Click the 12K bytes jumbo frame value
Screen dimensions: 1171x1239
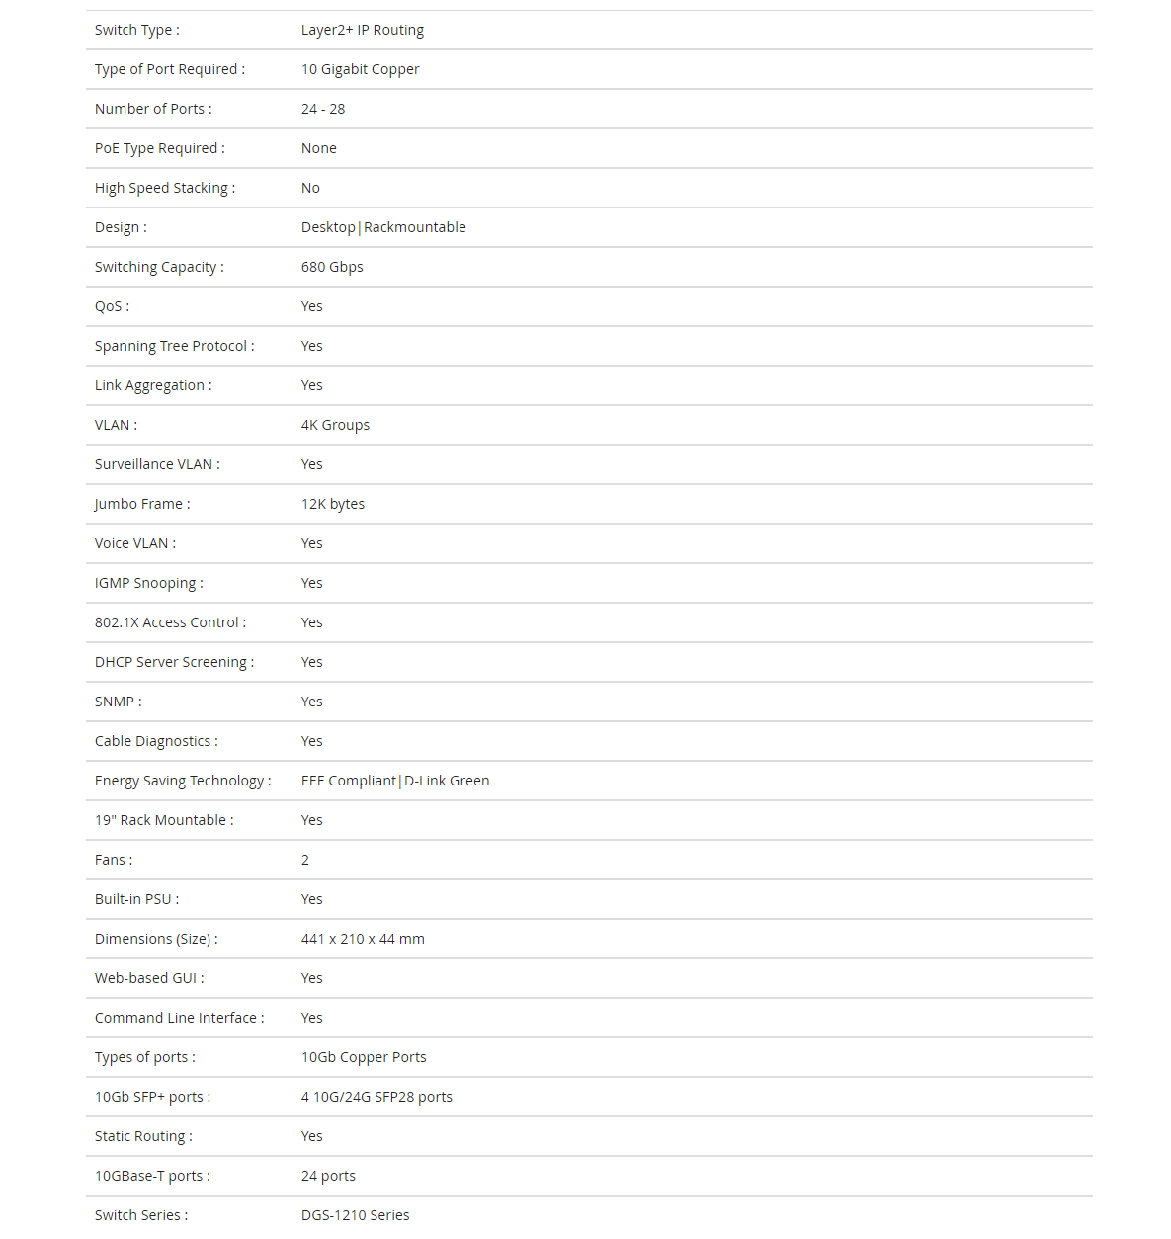click(333, 504)
